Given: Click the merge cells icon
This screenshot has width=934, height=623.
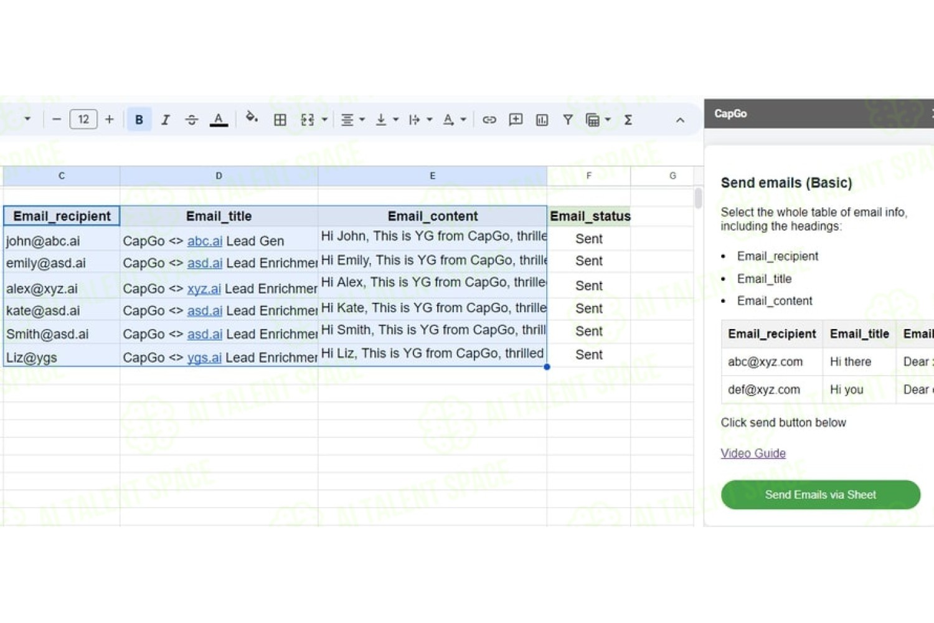Looking at the screenshot, I should (307, 120).
